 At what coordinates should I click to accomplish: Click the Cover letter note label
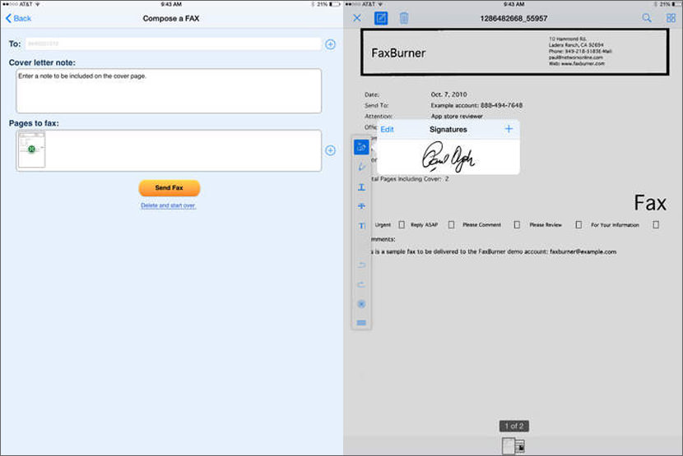coord(42,62)
